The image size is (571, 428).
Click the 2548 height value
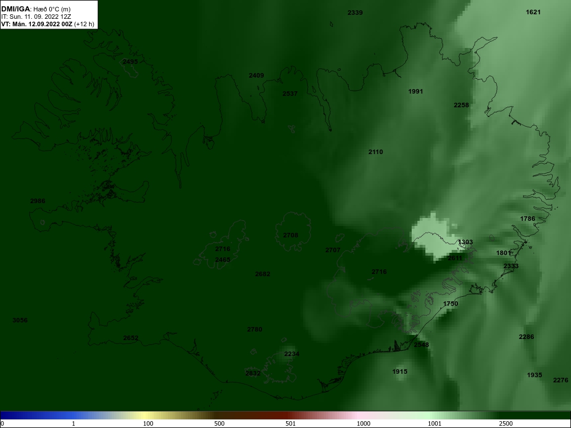421,345
